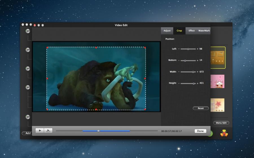Select the fourth disc icon in sidebar
The image size is (254, 158).
(x=28, y=87)
